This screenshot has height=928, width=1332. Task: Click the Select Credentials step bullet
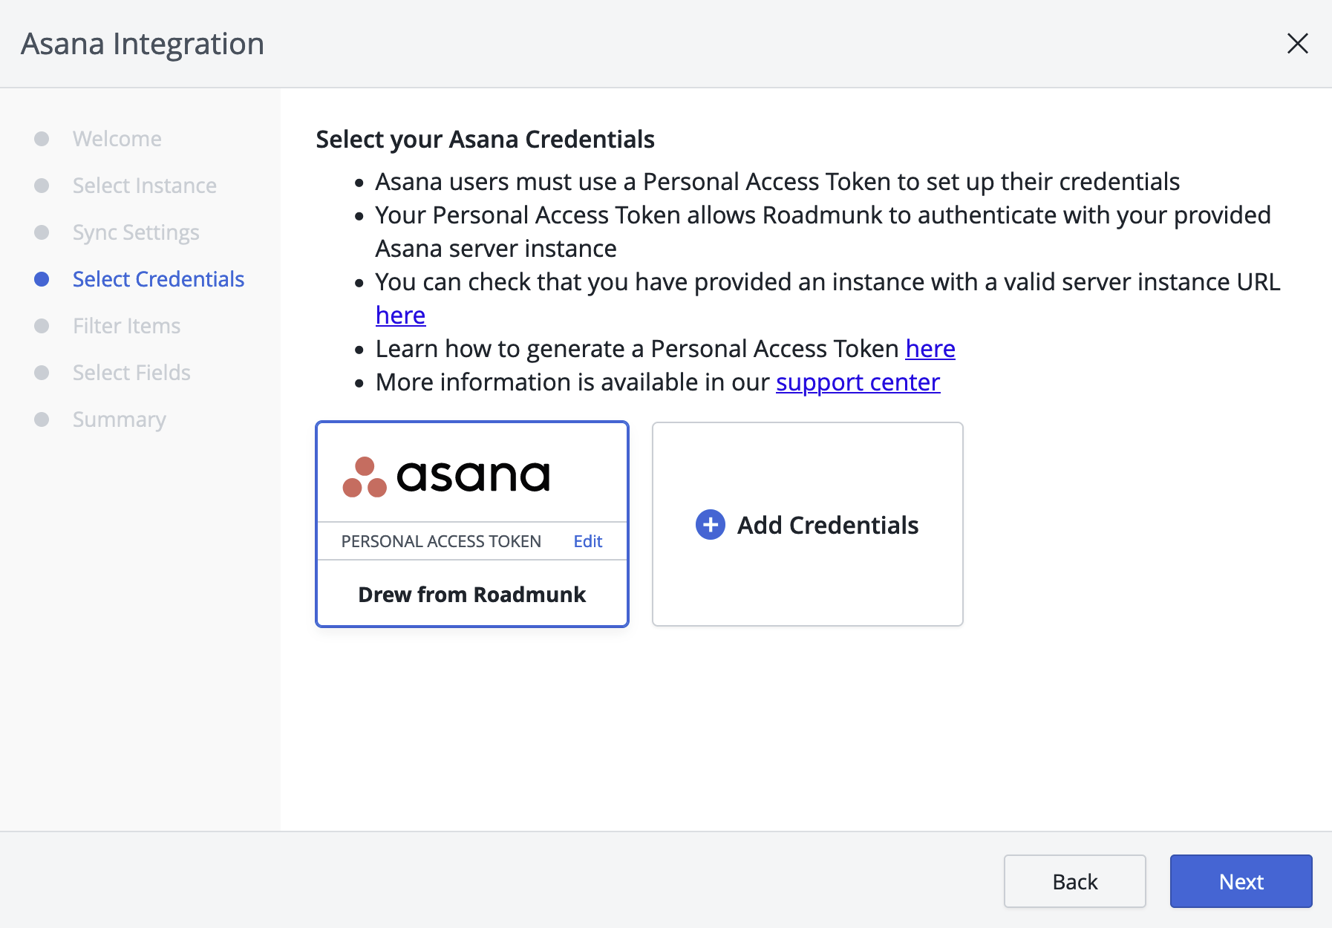pos(42,279)
